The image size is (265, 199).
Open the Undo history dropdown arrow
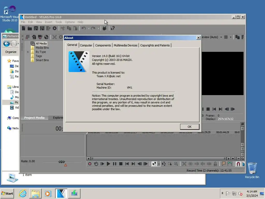point(89,29)
